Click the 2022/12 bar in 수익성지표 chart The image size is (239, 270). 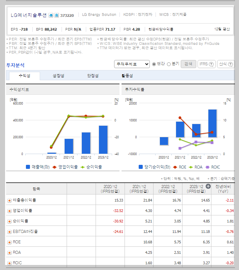[86, 143]
